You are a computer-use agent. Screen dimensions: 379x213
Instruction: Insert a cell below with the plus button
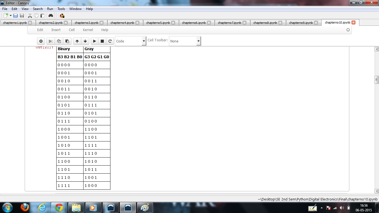(x=41, y=41)
